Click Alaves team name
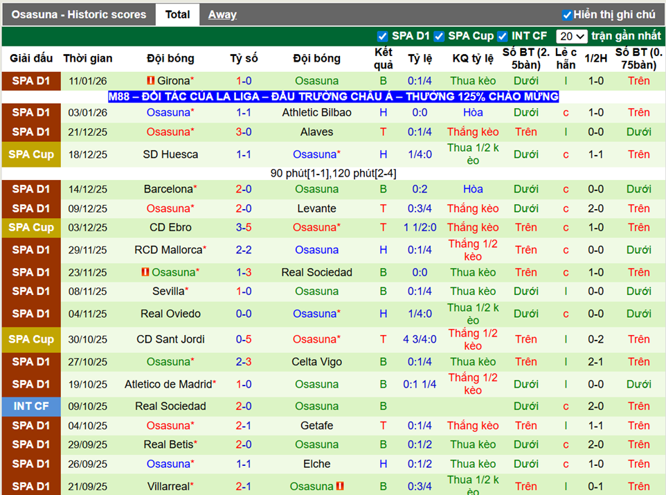 pos(316,132)
